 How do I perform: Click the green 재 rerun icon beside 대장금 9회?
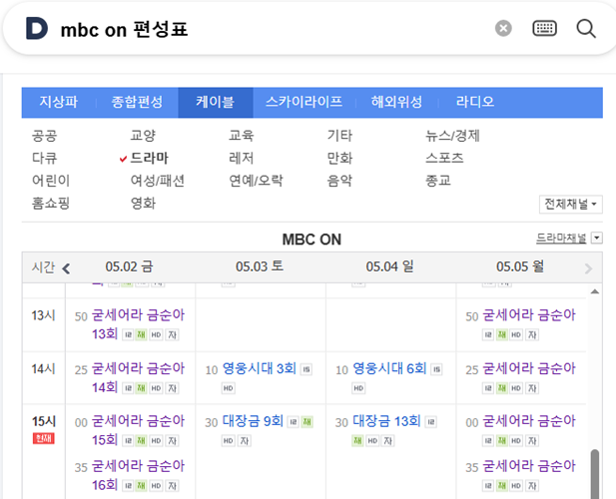pyautogui.click(x=307, y=422)
